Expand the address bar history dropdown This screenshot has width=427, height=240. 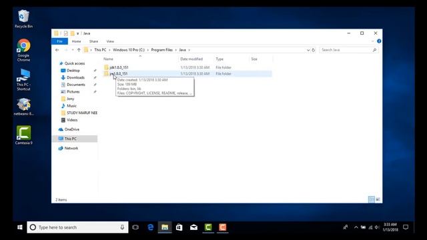click(x=308, y=50)
